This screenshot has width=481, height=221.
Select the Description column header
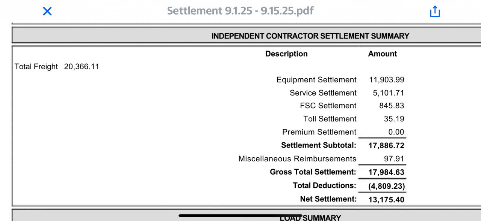pyautogui.click(x=286, y=54)
